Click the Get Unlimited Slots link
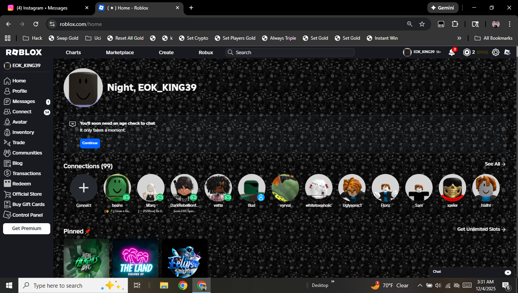 point(481,229)
